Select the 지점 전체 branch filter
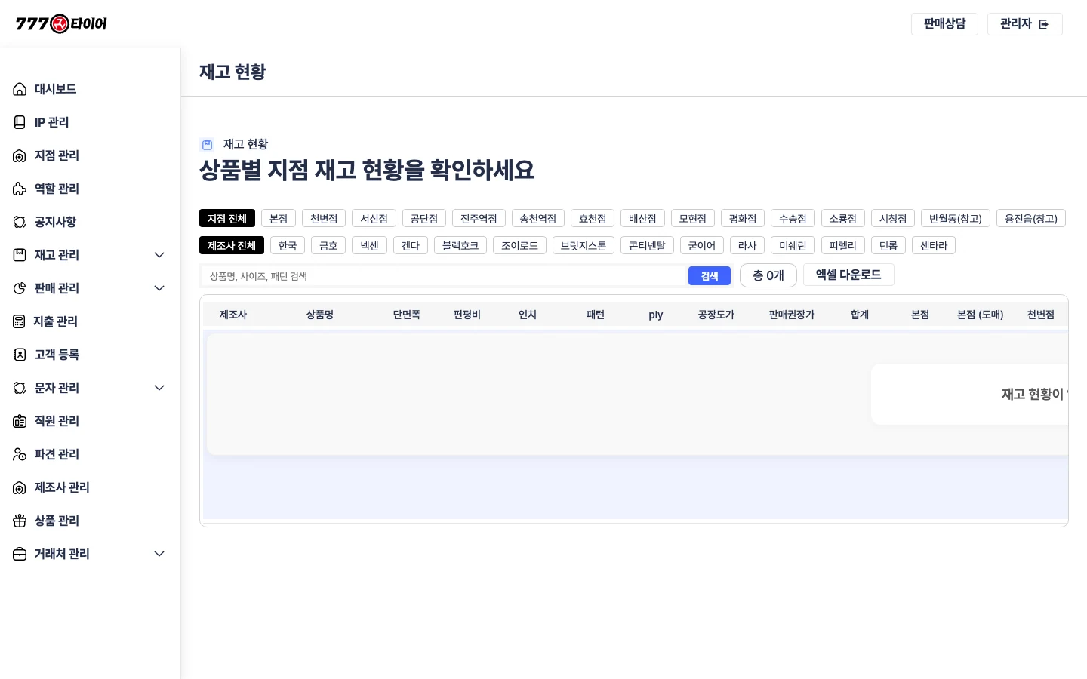Viewport: 1087px width, 679px height. [227, 218]
